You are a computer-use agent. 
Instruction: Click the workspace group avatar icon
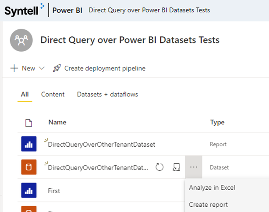click(x=21, y=40)
